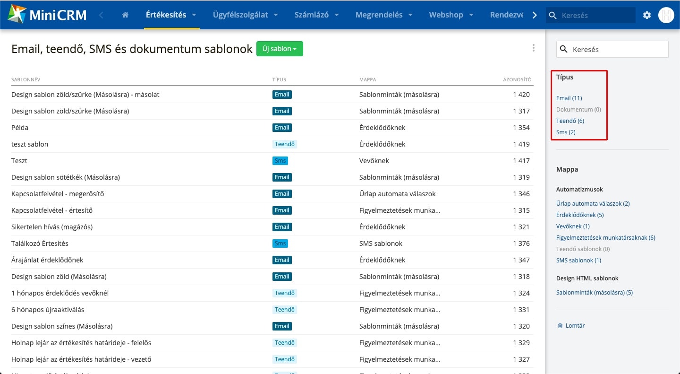Open template 6 hónapos újraaktiválás

click(x=48, y=310)
